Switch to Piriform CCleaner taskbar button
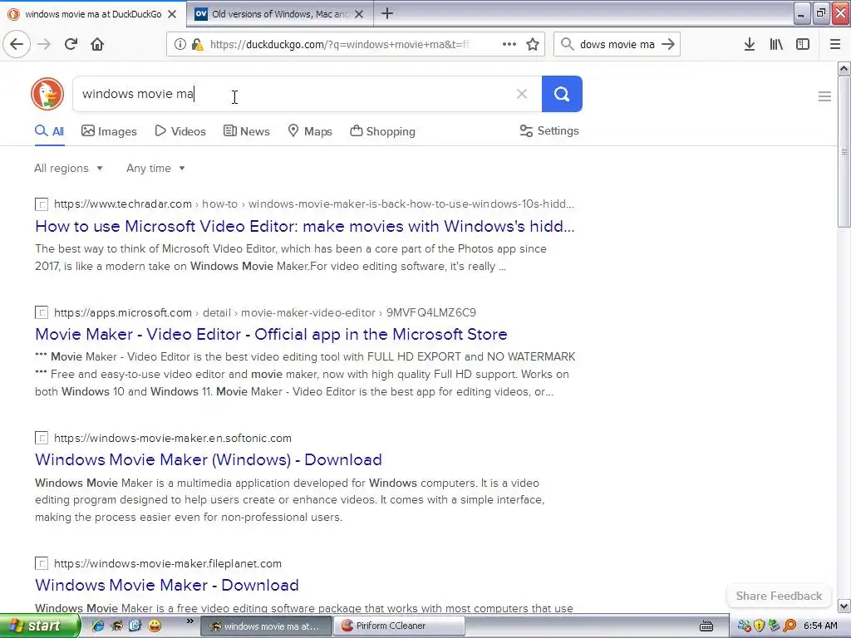 399,626
